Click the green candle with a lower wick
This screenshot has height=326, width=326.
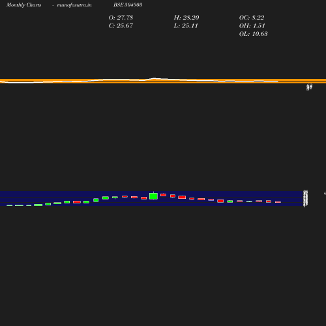[115, 198]
